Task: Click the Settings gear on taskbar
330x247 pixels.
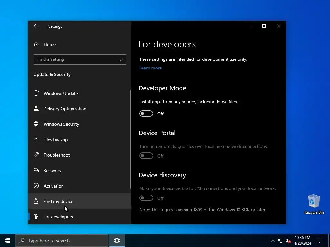Action: pos(117,241)
